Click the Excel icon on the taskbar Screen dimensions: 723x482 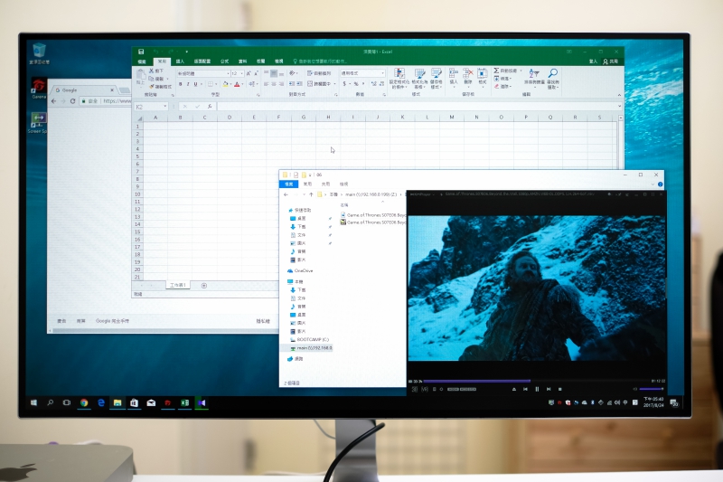tap(183, 402)
